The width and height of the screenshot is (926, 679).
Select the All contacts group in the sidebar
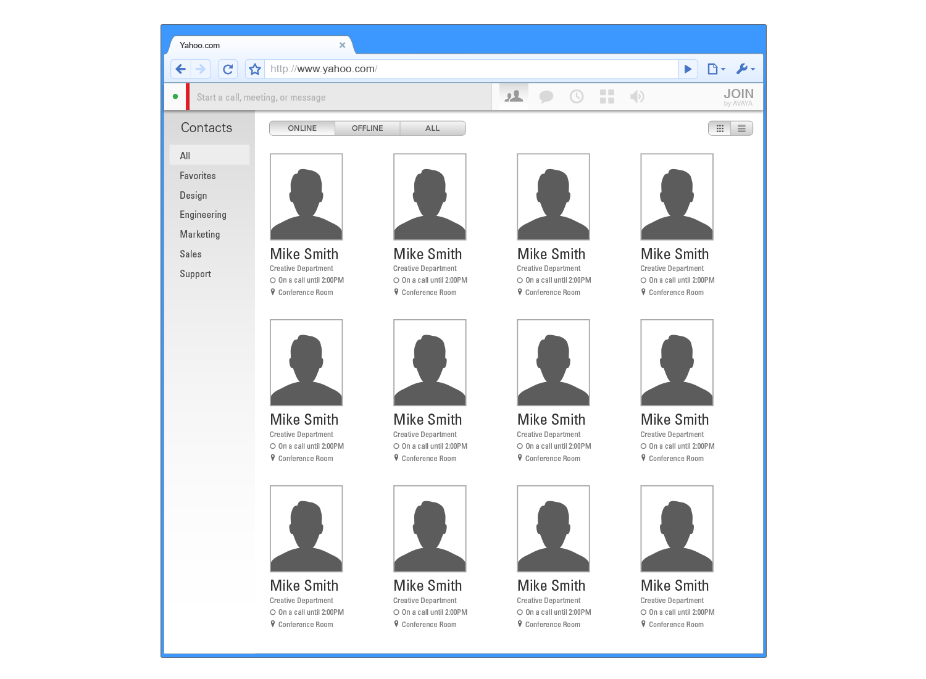pos(210,156)
